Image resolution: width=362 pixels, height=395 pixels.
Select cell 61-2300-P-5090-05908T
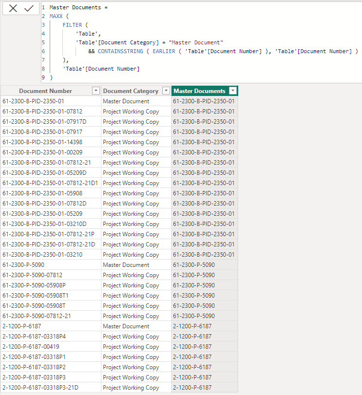click(51, 306)
